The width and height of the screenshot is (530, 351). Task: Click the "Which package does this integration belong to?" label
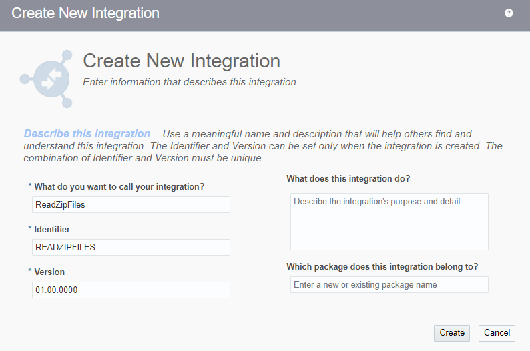click(382, 266)
